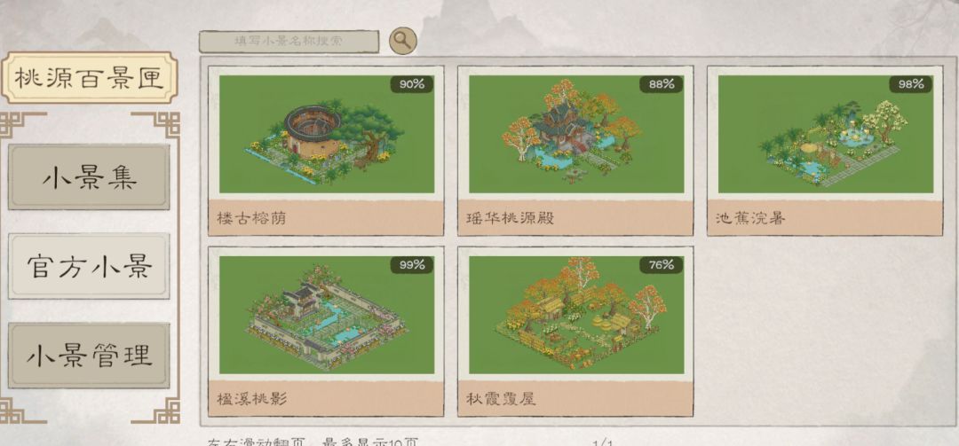Select the 秋霞覆屋 autumn farm thumbnail

tap(576, 316)
